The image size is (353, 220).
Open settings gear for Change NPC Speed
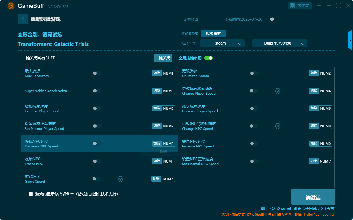tap(278, 126)
